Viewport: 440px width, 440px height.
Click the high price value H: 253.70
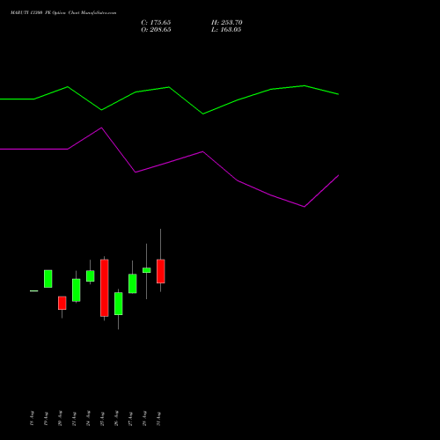(227, 23)
